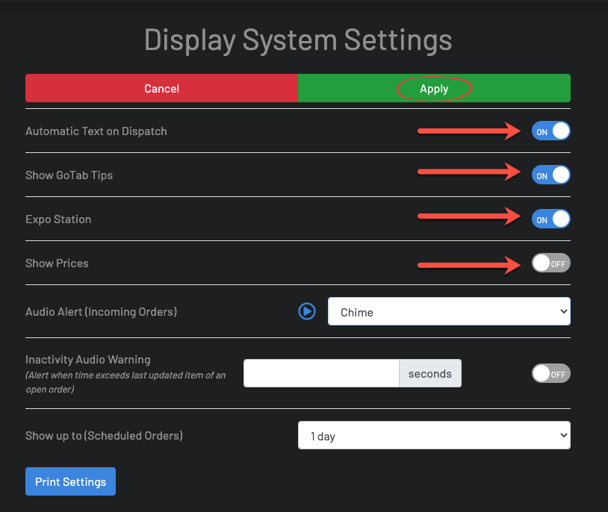Click the Show Prices setting label
Image resolution: width=608 pixels, height=512 pixels.
pyautogui.click(x=57, y=263)
